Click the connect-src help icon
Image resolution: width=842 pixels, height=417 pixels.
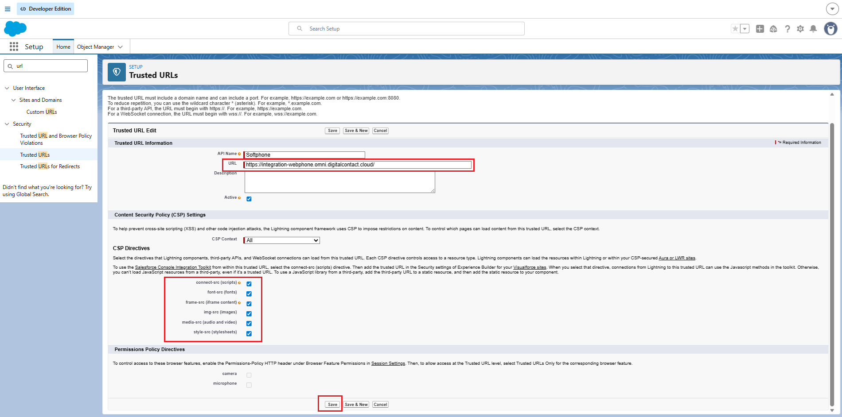coord(239,283)
